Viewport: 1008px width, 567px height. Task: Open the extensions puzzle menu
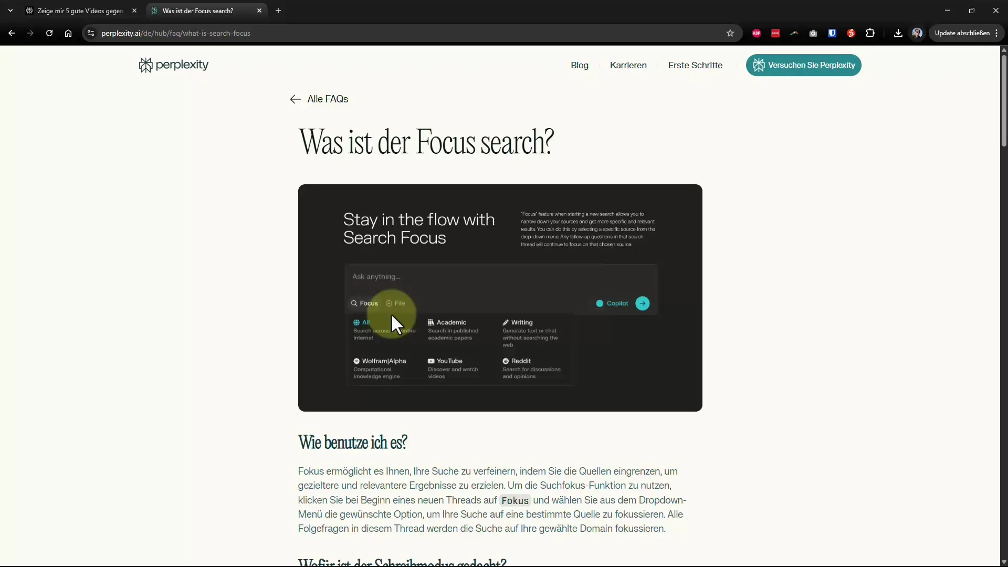[870, 33]
